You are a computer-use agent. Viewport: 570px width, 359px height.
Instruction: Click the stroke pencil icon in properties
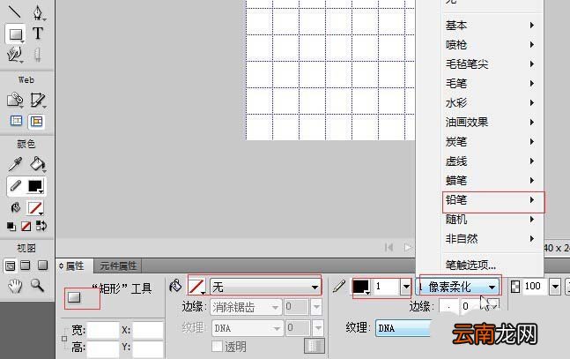339,287
